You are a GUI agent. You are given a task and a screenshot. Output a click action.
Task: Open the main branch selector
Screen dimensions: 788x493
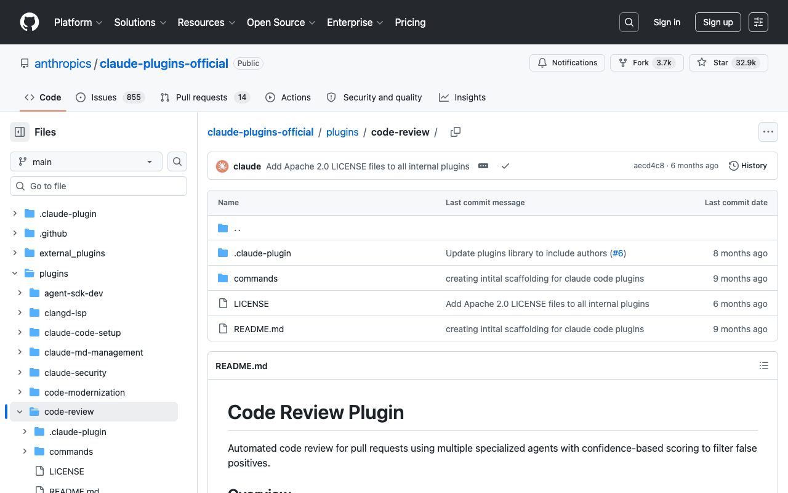[x=86, y=161]
